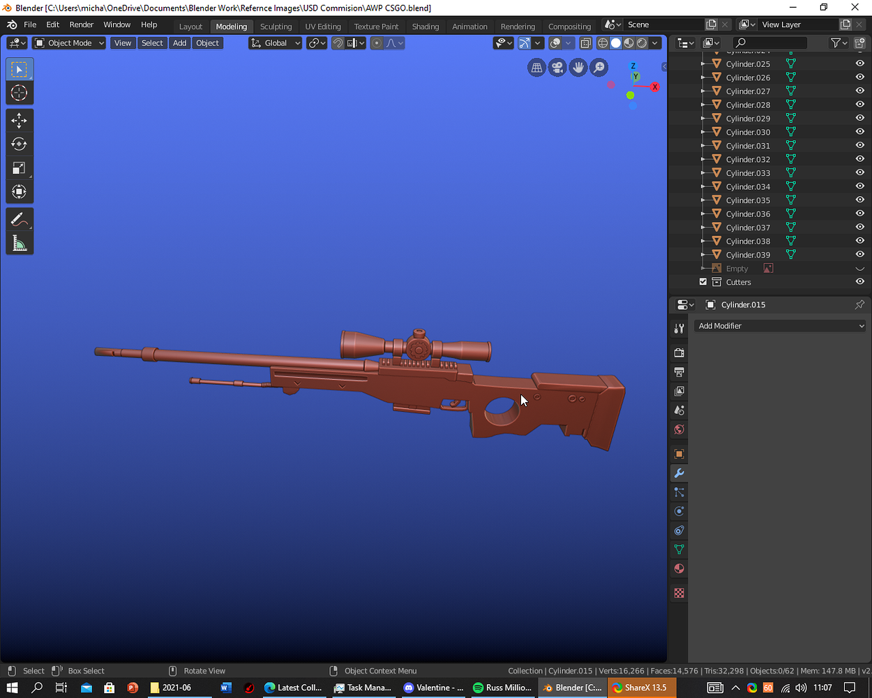
Task: Hide Cylinder.030 in the outliner
Action: pos(859,131)
